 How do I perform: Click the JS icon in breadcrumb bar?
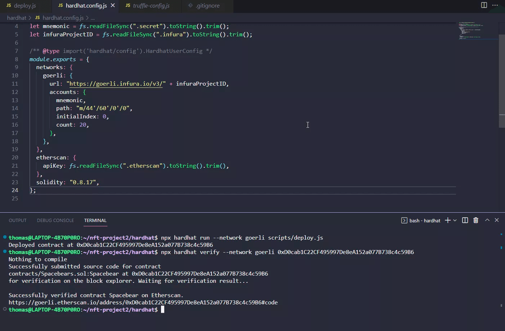pyautogui.click(x=37, y=18)
